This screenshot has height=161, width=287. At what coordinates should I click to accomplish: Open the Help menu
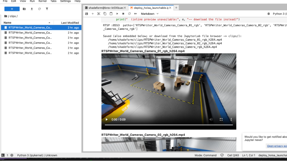77,1
